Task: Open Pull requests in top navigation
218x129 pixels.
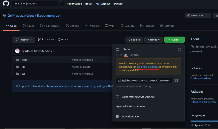Action: 74,4
